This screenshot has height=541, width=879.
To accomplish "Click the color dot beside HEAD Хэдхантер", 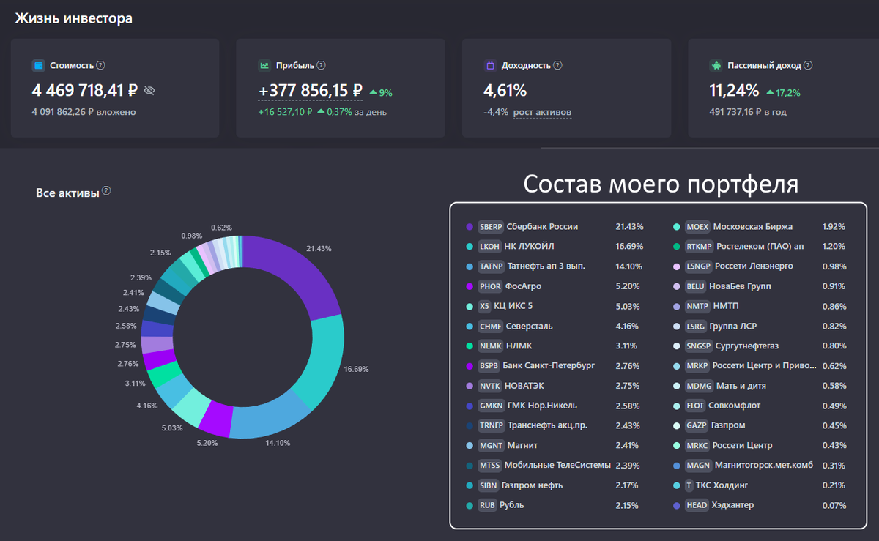I will 678,505.
